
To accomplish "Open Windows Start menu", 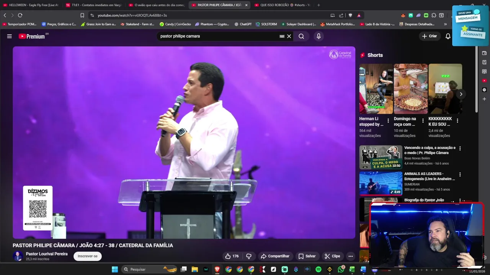I will pos(115,269).
